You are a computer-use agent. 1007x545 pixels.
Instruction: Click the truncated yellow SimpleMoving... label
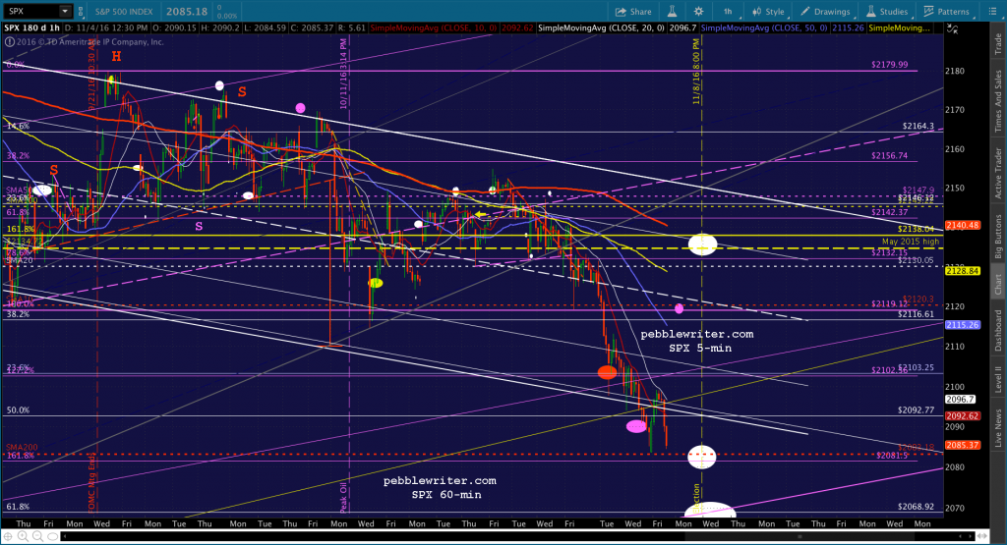pyautogui.click(x=899, y=28)
